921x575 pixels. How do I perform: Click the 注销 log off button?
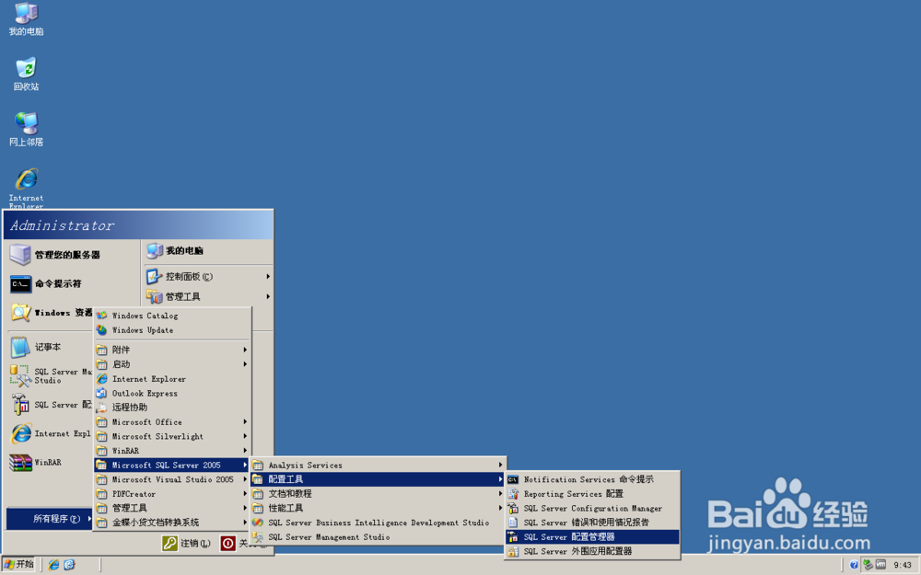(186, 544)
